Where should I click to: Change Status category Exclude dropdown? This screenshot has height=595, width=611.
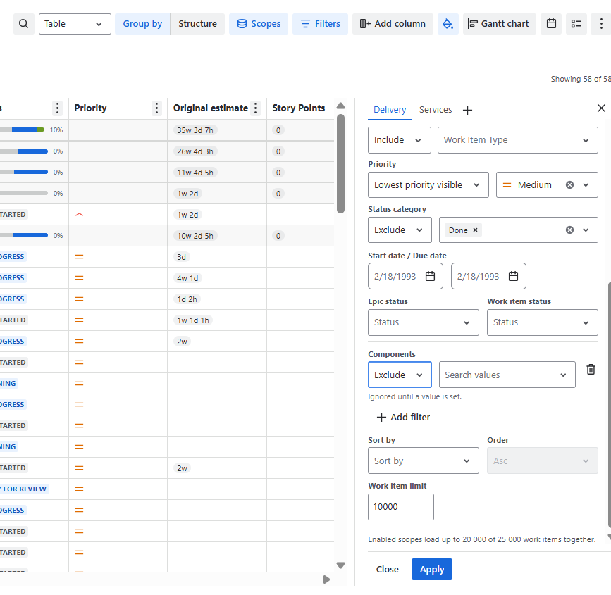click(400, 230)
